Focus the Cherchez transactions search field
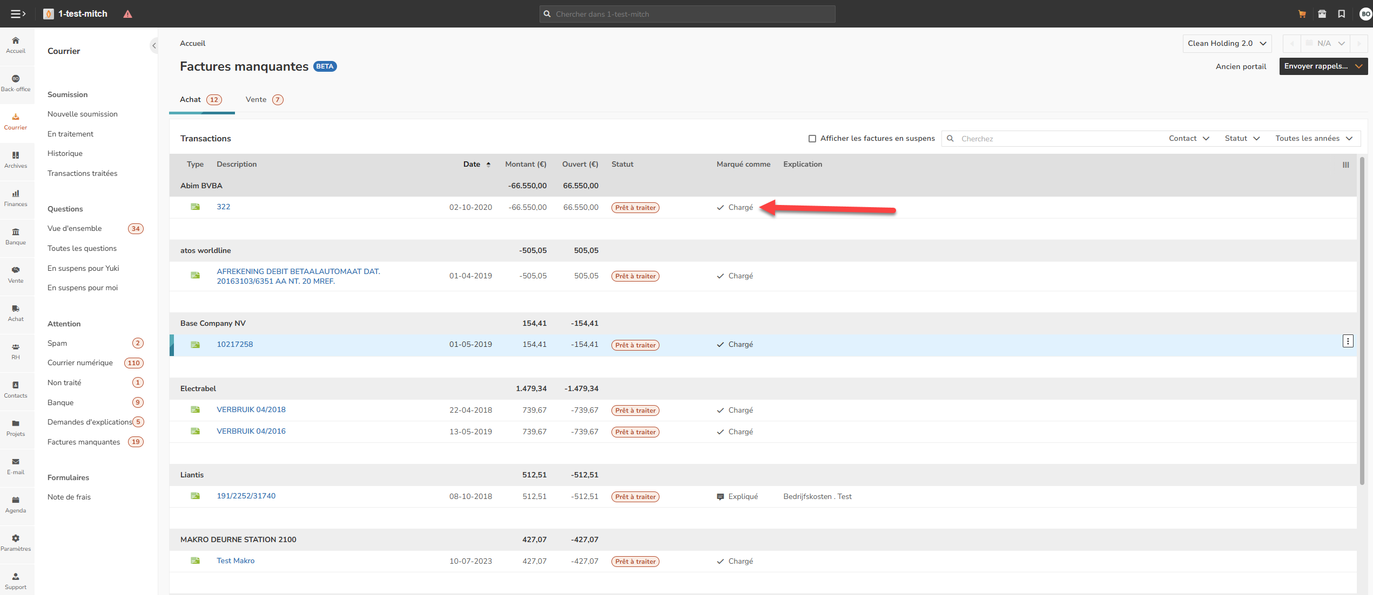This screenshot has height=595, width=1373. [1053, 139]
